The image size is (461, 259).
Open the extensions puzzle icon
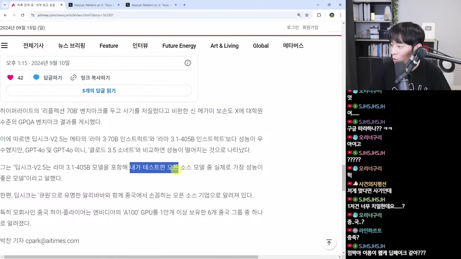(319, 15)
